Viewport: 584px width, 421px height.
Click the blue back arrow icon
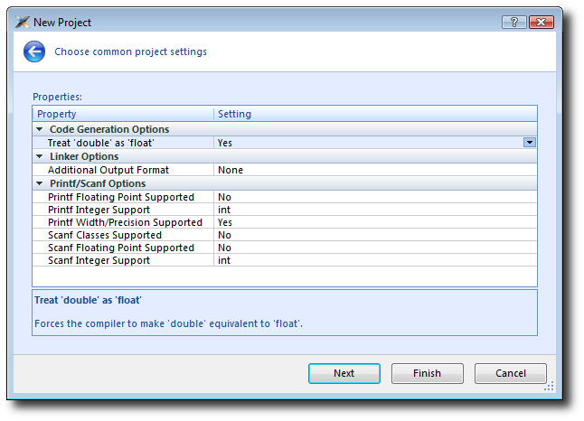(34, 52)
